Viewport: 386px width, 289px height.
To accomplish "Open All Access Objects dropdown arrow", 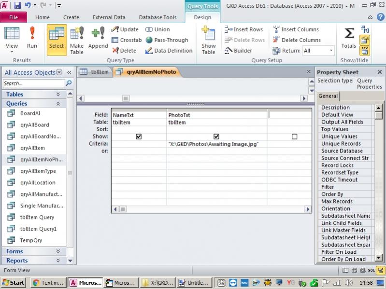I will pyautogui.click(x=59, y=72).
